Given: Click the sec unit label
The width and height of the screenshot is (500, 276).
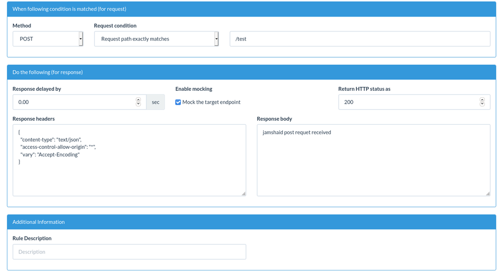Looking at the screenshot, I should 155,102.
